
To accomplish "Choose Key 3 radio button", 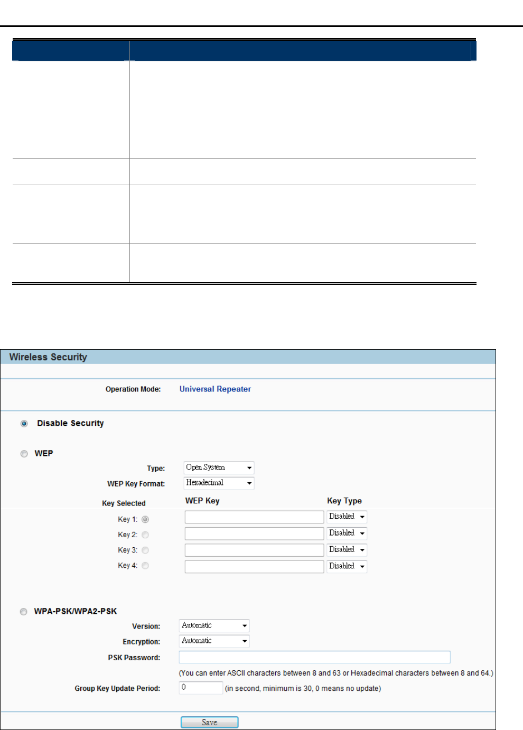I will click(x=145, y=550).
